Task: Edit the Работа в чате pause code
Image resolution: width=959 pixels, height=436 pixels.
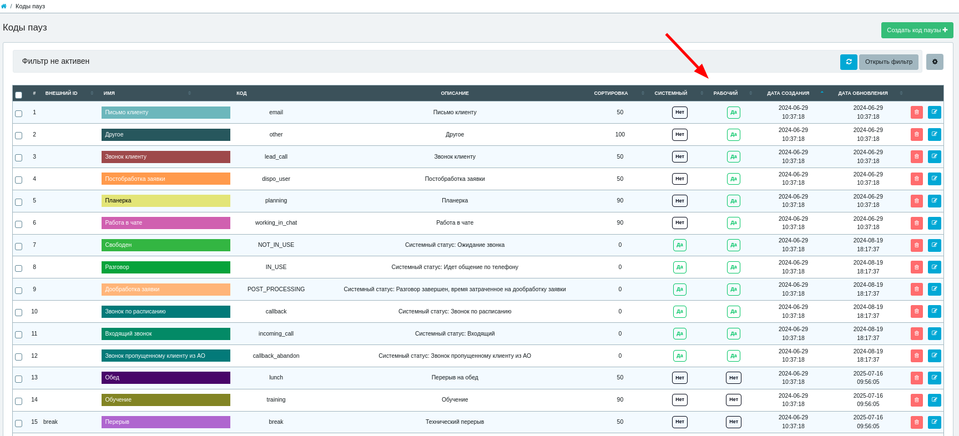Action: [935, 223]
